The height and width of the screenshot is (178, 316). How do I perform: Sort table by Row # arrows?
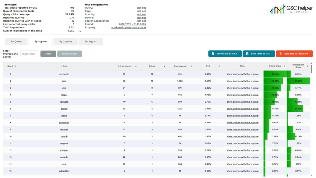(x=16, y=66)
